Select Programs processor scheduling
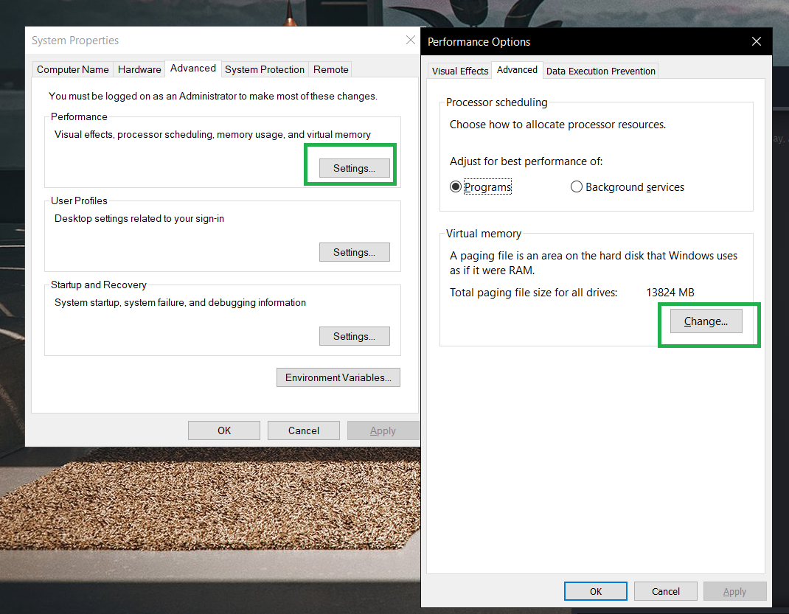Image resolution: width=789 pixels, height=614 pixels. [x=456, y=186]
